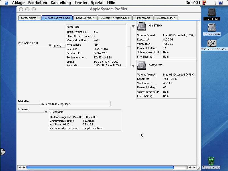Click the left scroll arrow at bottom left

(20, 167)
